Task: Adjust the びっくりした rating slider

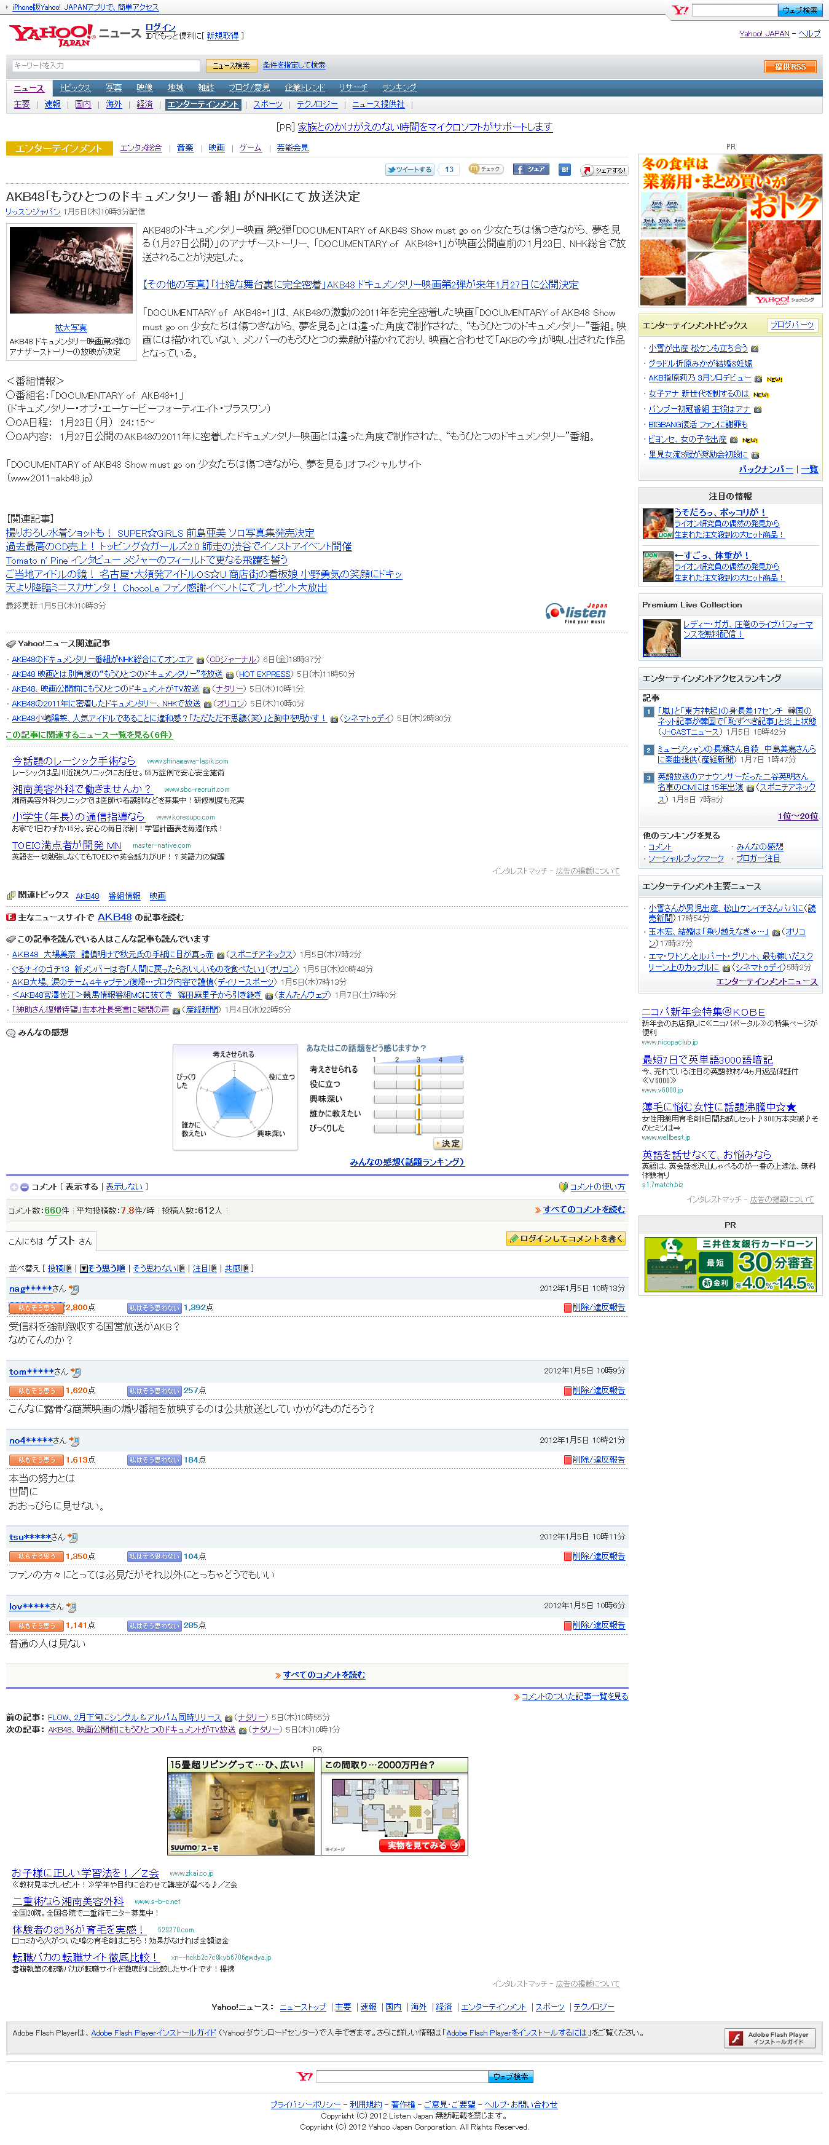Action: (x=418, y=1128)
